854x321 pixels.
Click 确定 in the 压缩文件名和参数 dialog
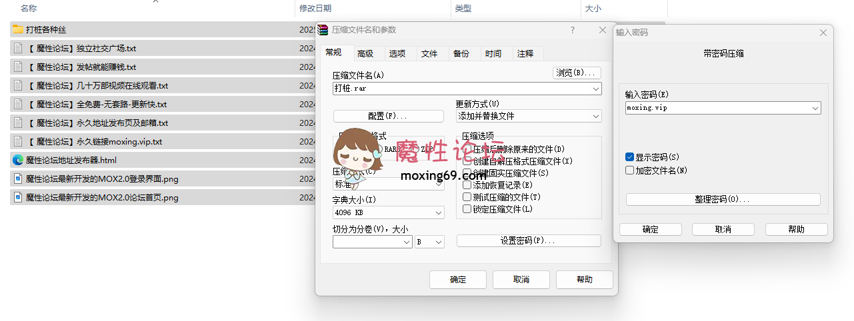pyautogui.click(x=458, y=279)
